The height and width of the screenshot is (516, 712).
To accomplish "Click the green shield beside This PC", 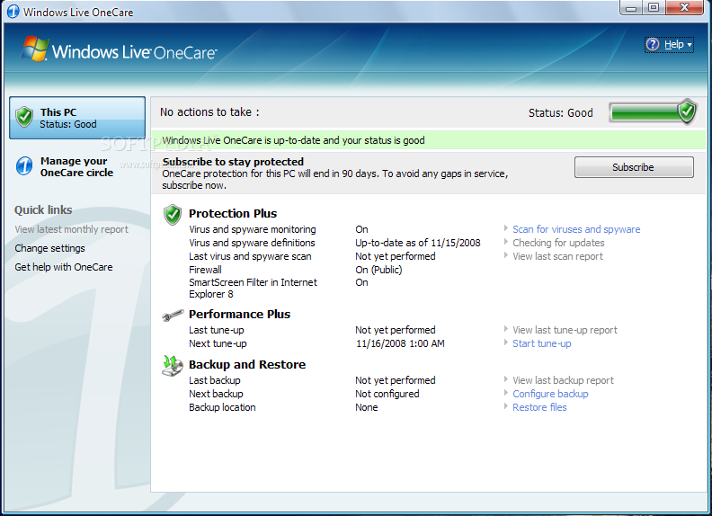I will pyautogui.click(x=24, y=117).
